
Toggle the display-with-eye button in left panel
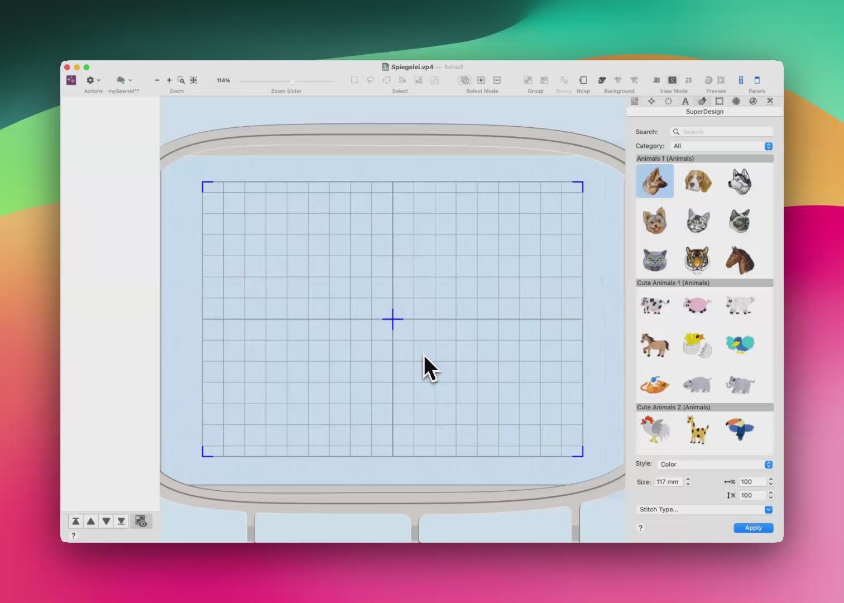coord(141,521)
